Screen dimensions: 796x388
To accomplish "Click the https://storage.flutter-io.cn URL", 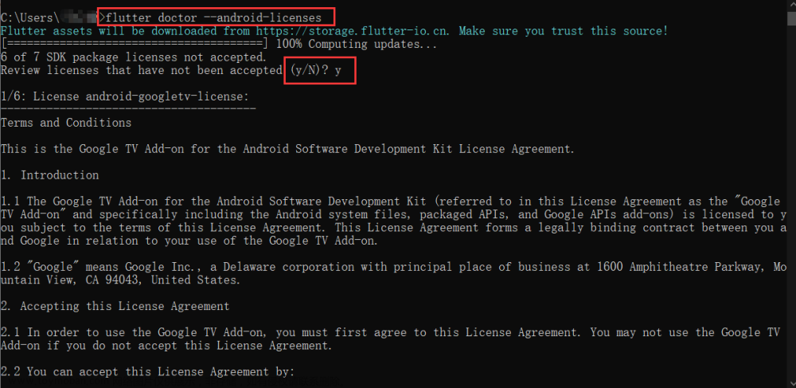I will coord(350,30).
